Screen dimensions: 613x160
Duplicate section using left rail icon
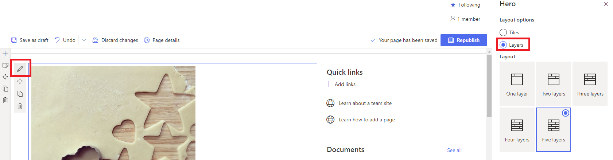(5, 89)
